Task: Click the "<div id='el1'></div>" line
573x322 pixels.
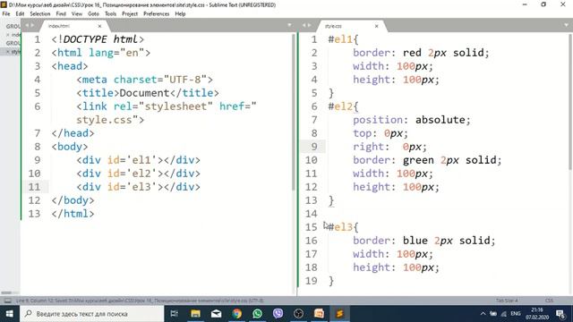Action: click(x=138, y=160)
